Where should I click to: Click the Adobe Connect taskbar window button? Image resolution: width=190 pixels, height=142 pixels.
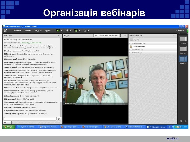[156, 127]
